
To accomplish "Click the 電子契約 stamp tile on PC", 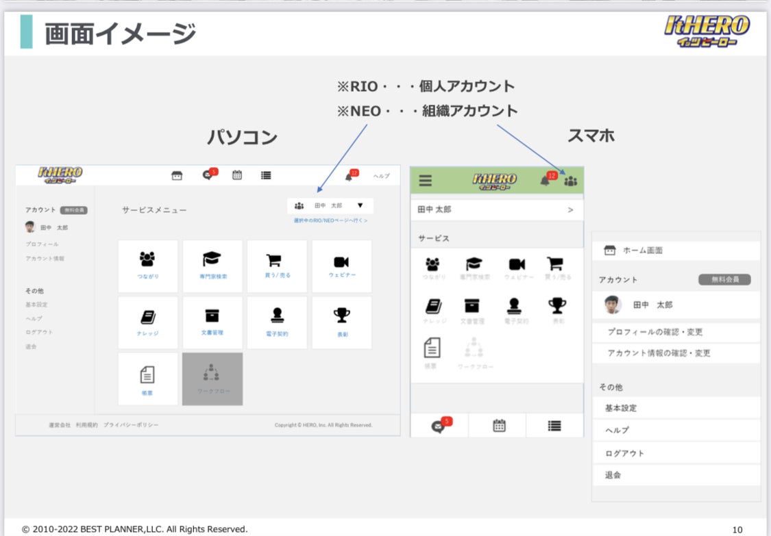I will click(276, 322).
